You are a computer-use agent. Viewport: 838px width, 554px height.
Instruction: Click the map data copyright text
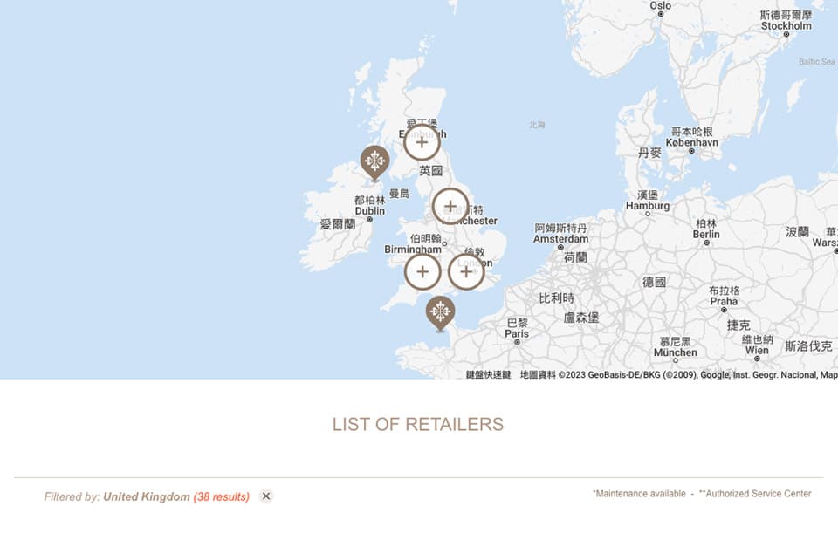click(677, 374)
